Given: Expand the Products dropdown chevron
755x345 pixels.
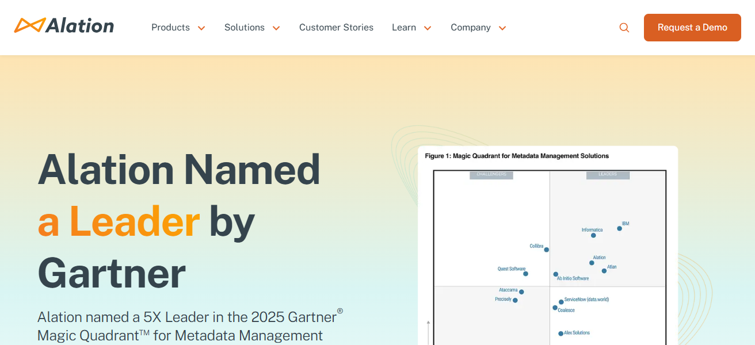Looking at the screenshot, I should [x=201, y=28].
